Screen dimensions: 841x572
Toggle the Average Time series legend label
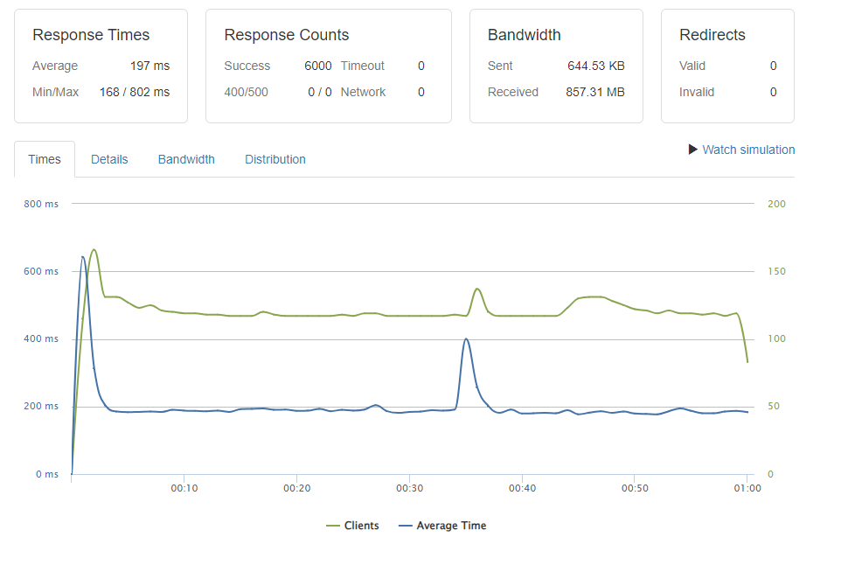(x=451, y=526)
